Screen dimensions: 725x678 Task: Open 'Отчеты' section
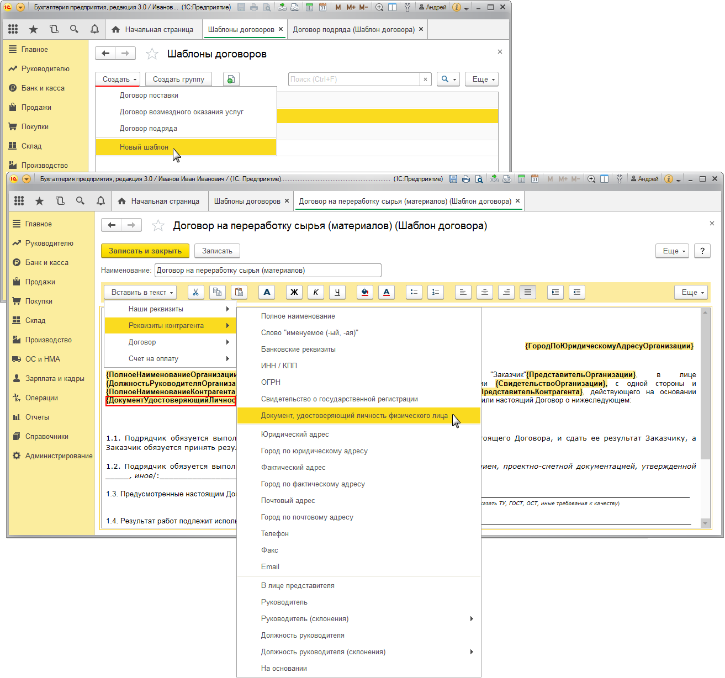(x=51, y=417)
